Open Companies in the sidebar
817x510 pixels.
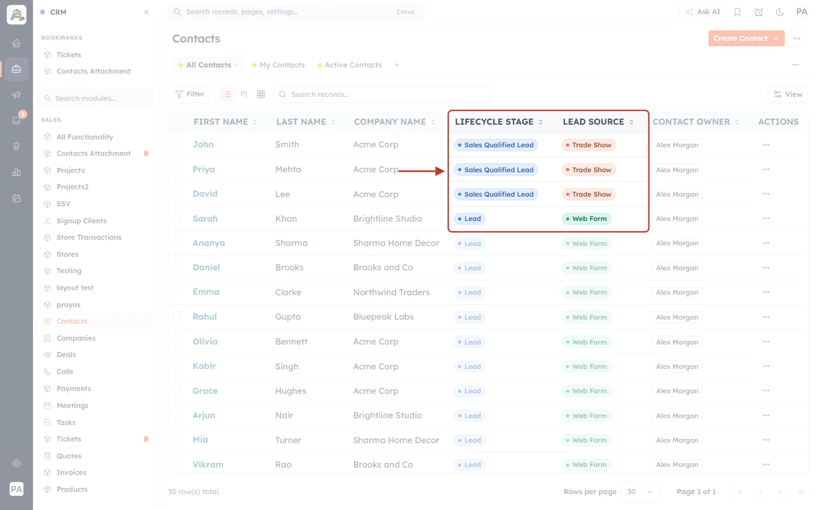76,338
